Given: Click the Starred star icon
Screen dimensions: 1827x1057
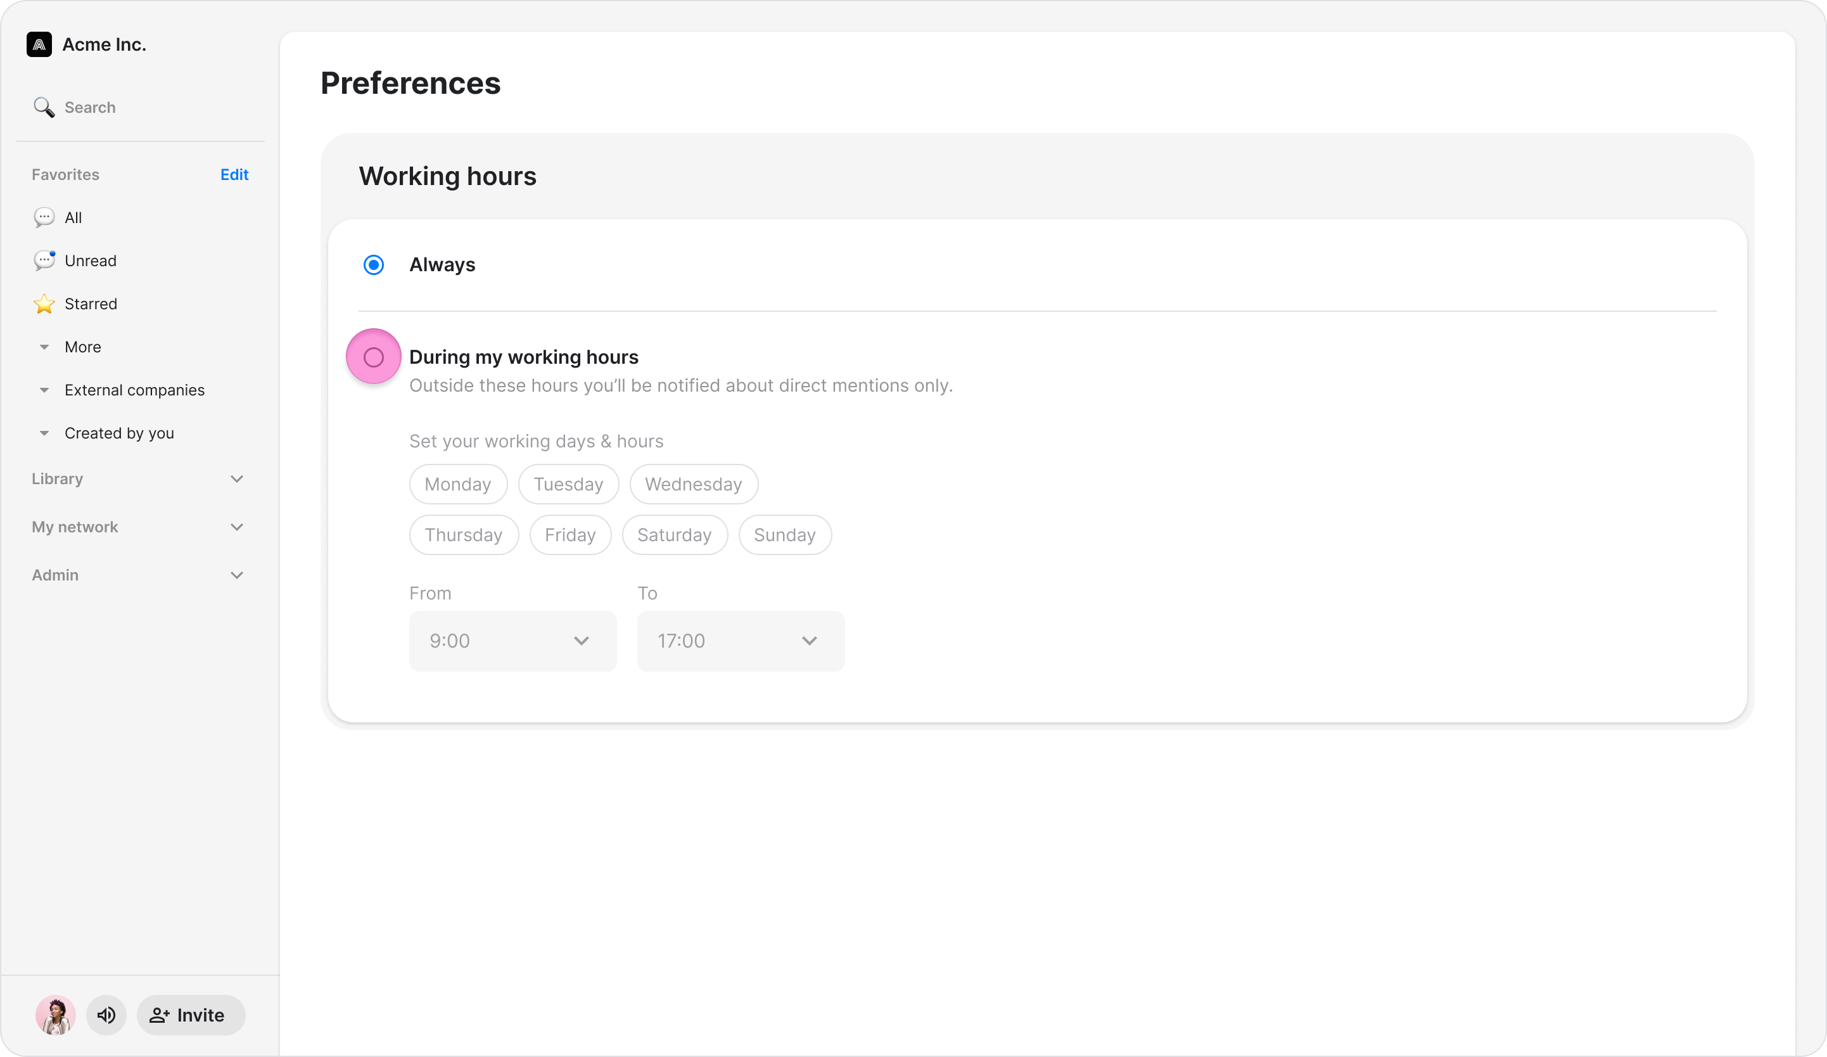Looking at the screenshot, I should (44, 304).
